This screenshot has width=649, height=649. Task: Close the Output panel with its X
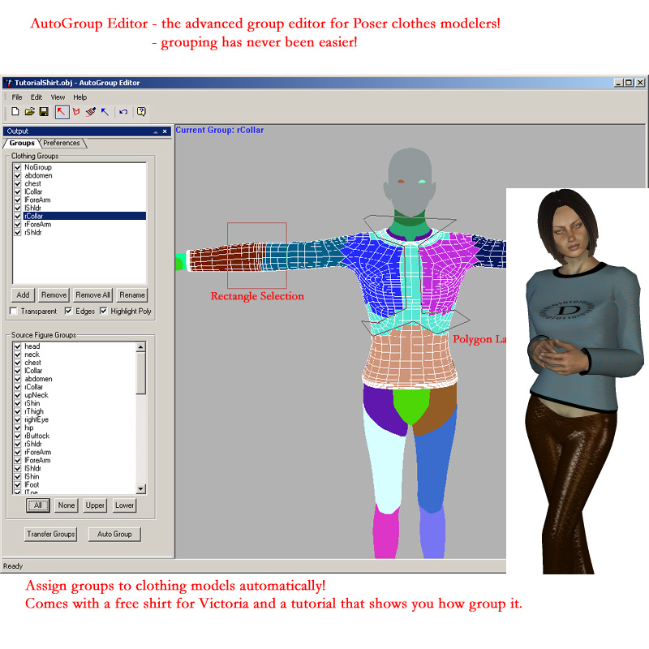point(165,131)
